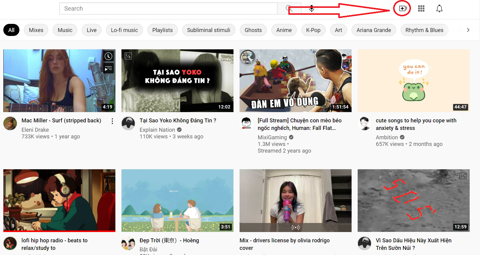Show Anime videos via the chip
This screenshot has height=255, width=480.
click(x=284, y=30)
